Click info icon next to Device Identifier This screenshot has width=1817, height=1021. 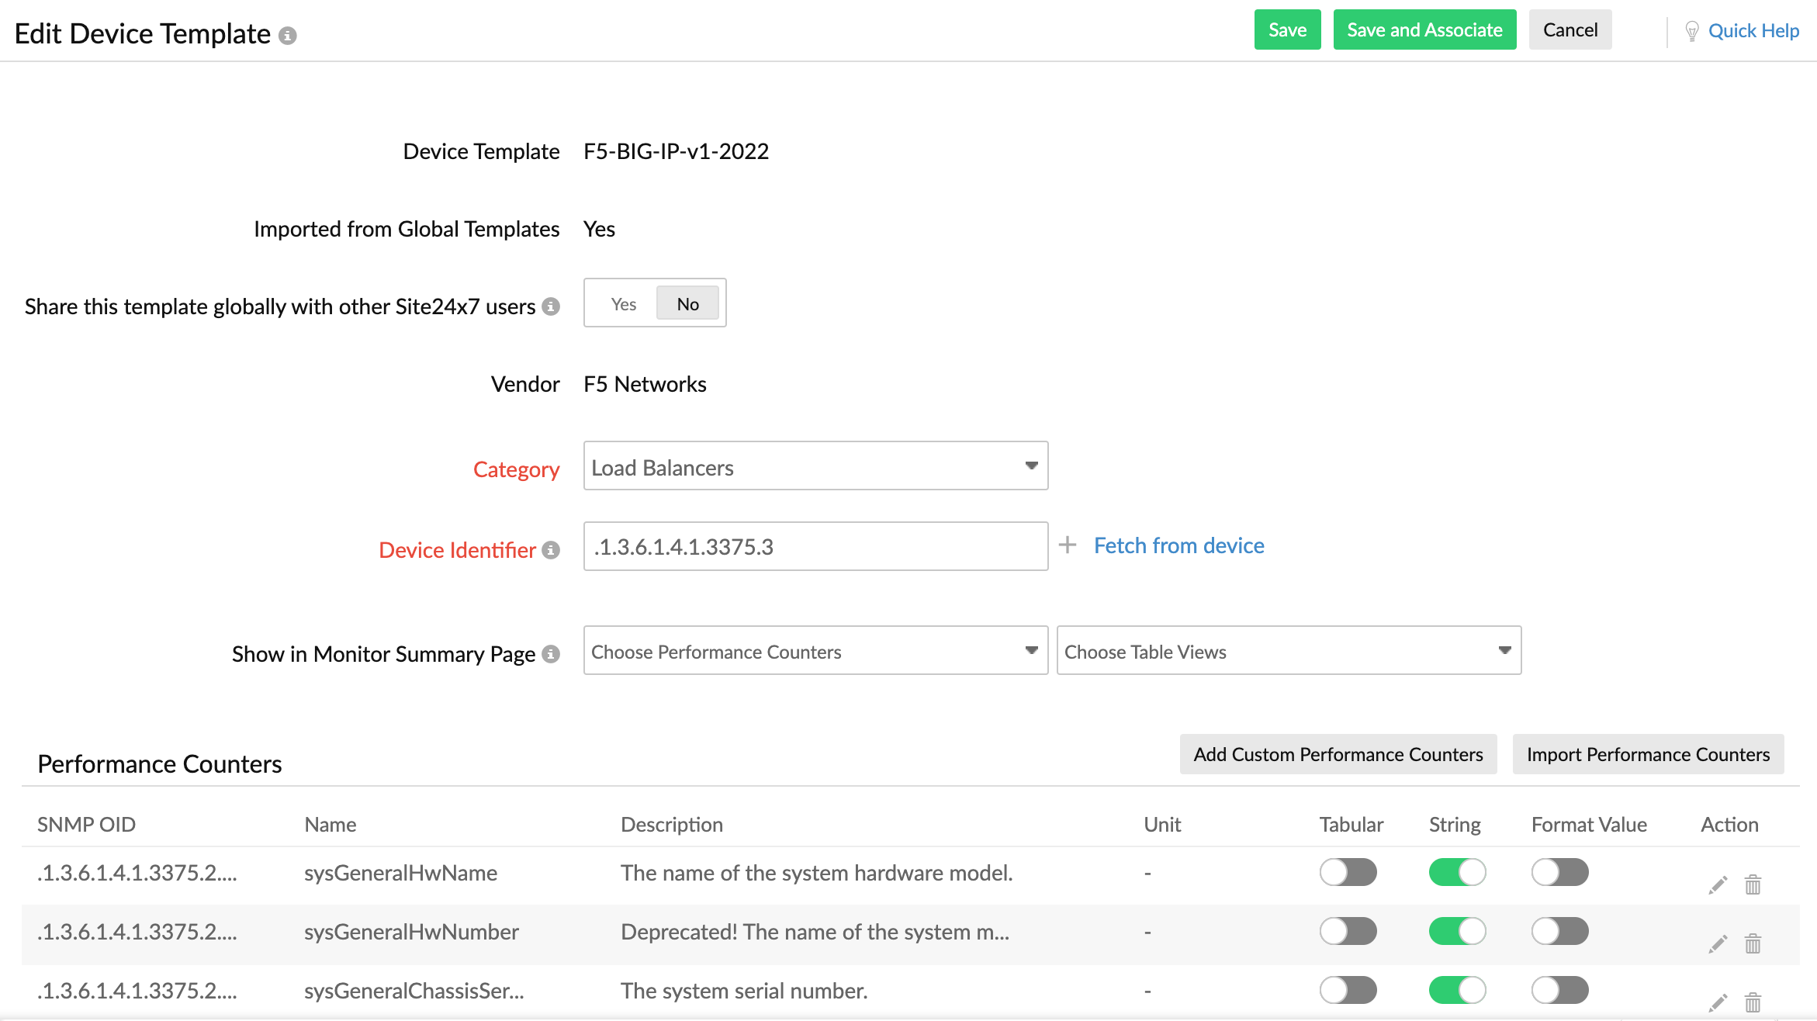(x=551, y=550)
